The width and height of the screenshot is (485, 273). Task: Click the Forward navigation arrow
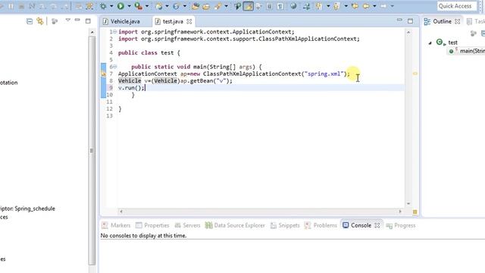(x=383, y=6)
